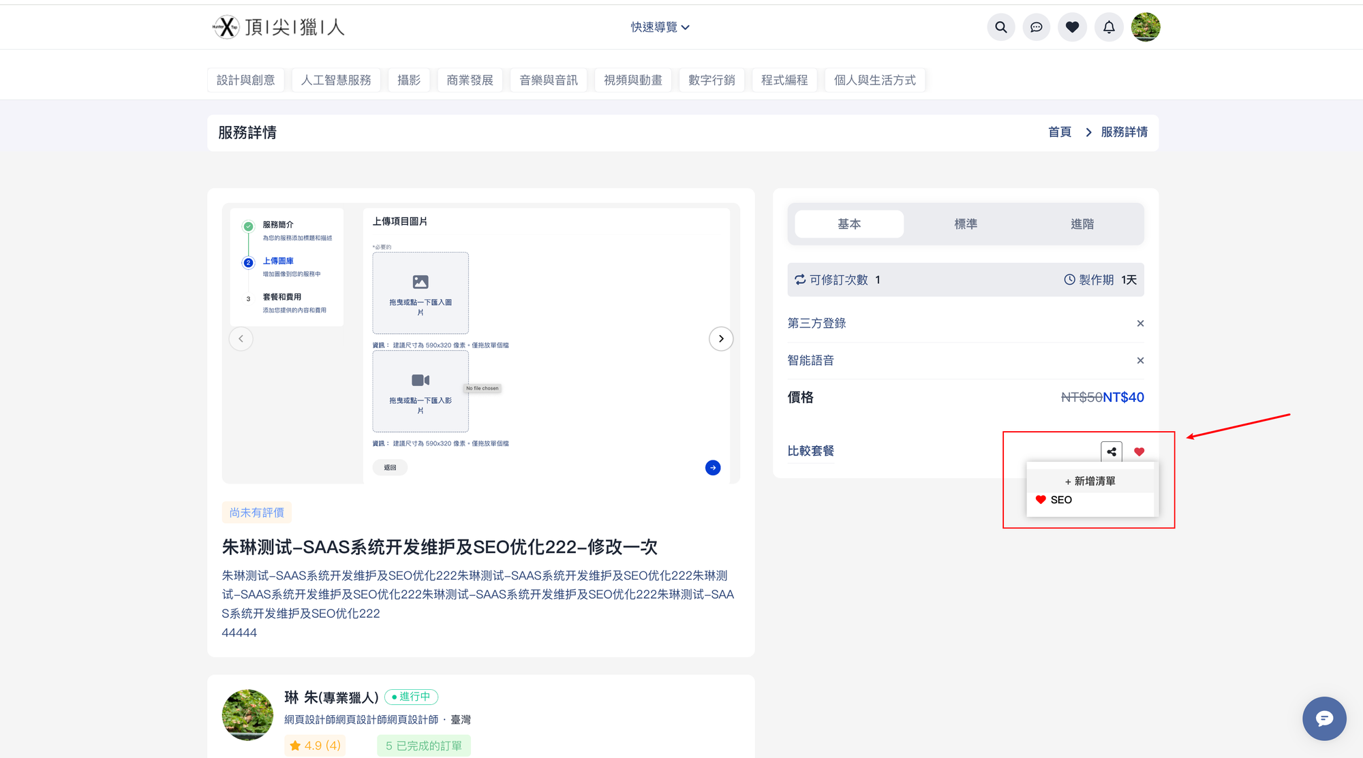Toggle the red heart favorite icon
Viewport: 1363px width, 758px height.
click(x=1139, y=452)
